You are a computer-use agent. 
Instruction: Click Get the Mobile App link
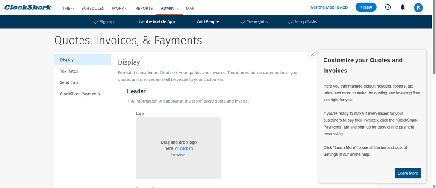329,7
